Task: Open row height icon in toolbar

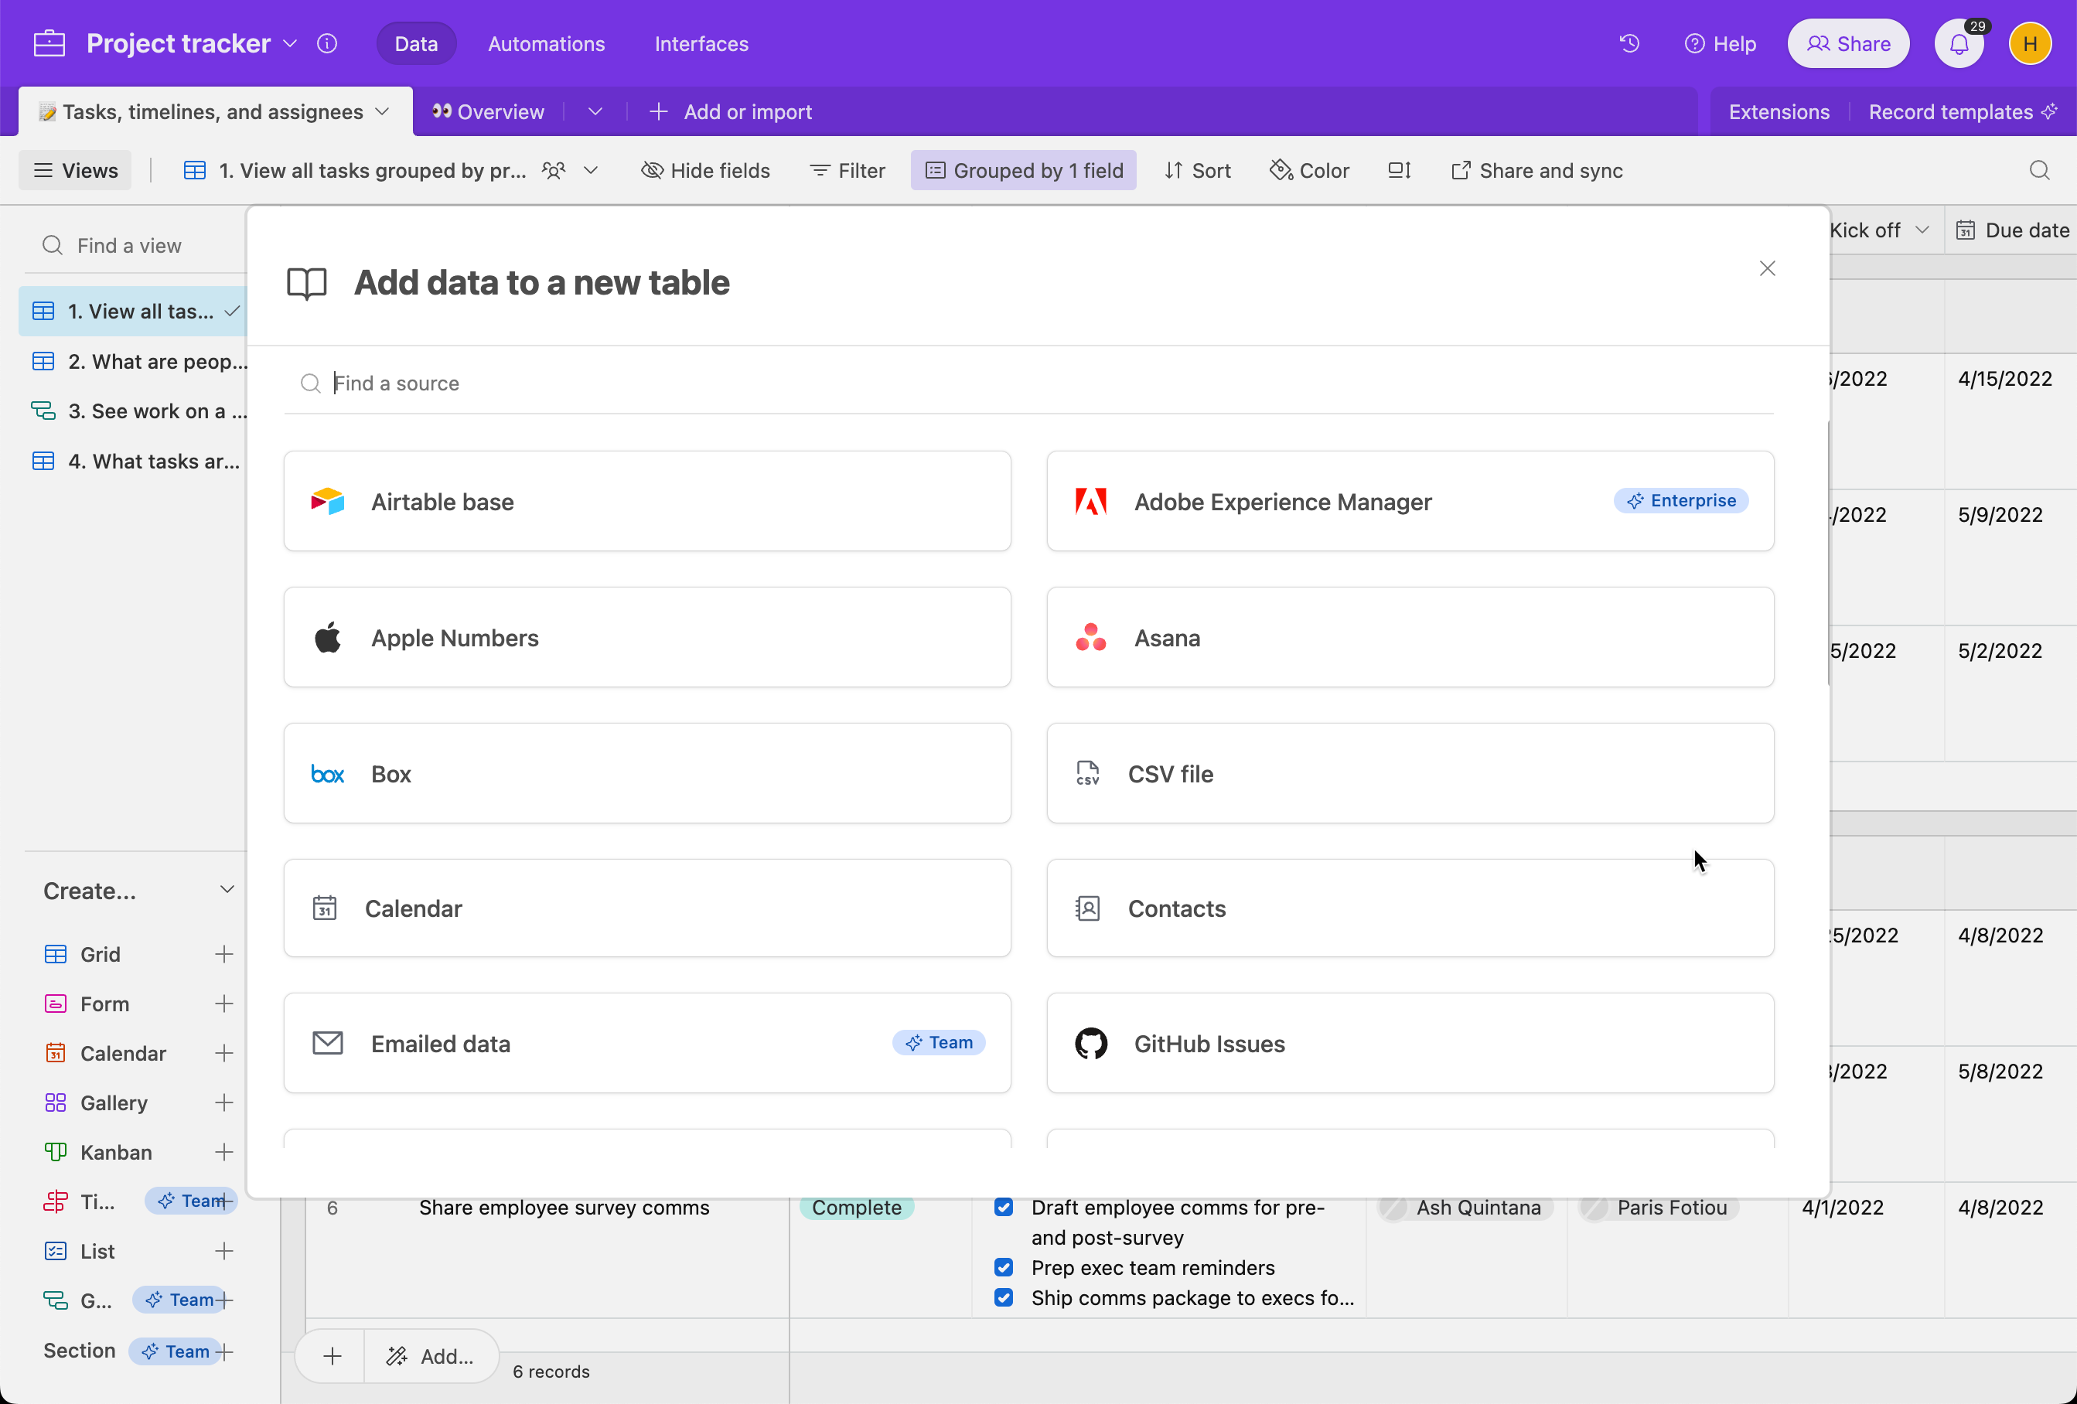Action: point(1400,170)
